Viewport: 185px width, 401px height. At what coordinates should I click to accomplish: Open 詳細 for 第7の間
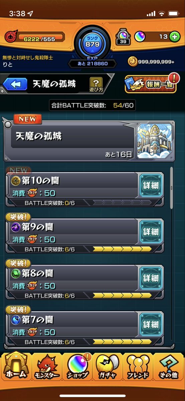point(151,324)
